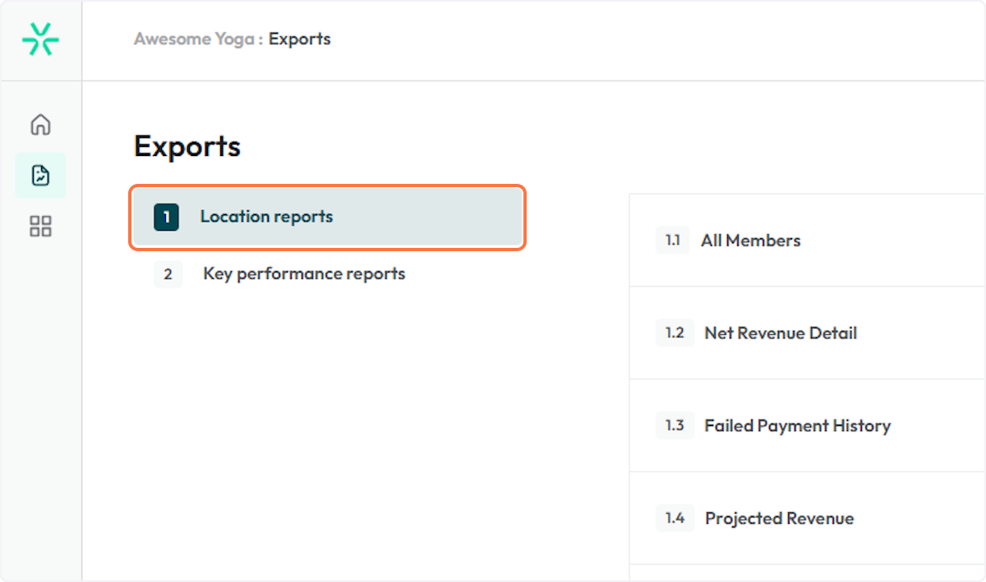
Task: Open the Net Revenue Detail report
Action: coord(781,333)
